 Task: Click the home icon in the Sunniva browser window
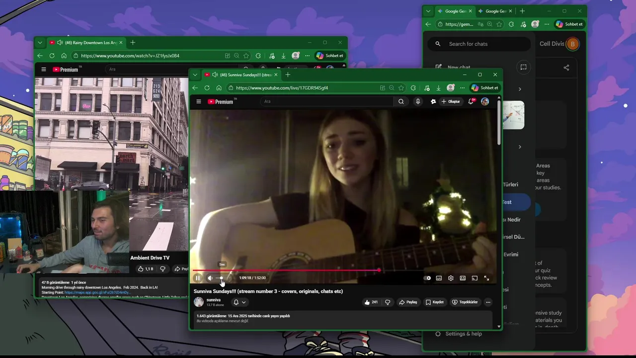point(219,88)
